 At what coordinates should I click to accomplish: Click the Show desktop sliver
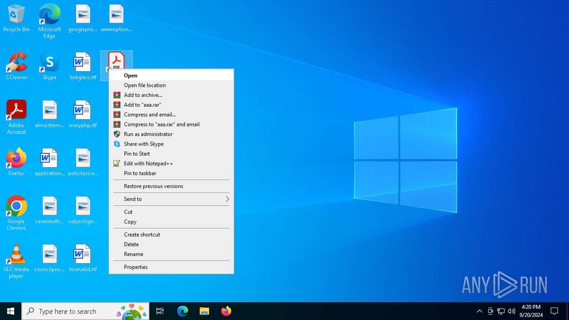(x=568, y=311)
